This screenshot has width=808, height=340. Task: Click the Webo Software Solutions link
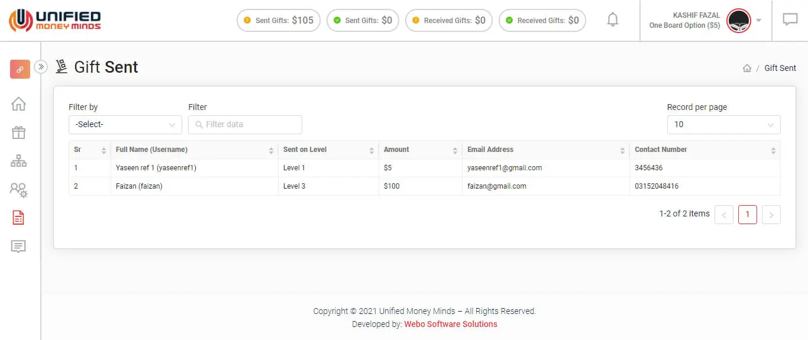coord(451,324)
